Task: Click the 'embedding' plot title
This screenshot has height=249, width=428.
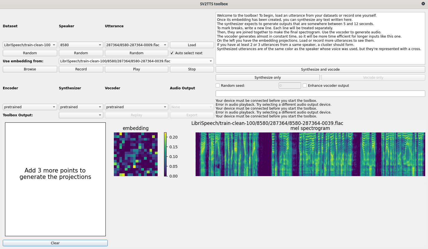Action: coord(136,128)
